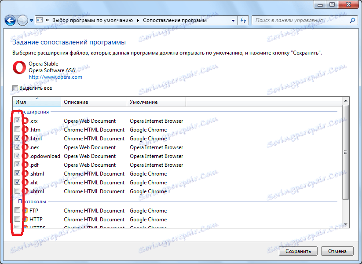Screen dimensions: 362x264
Task: Click the list scrollbar up arrow
Action: [x=346, y=101]
